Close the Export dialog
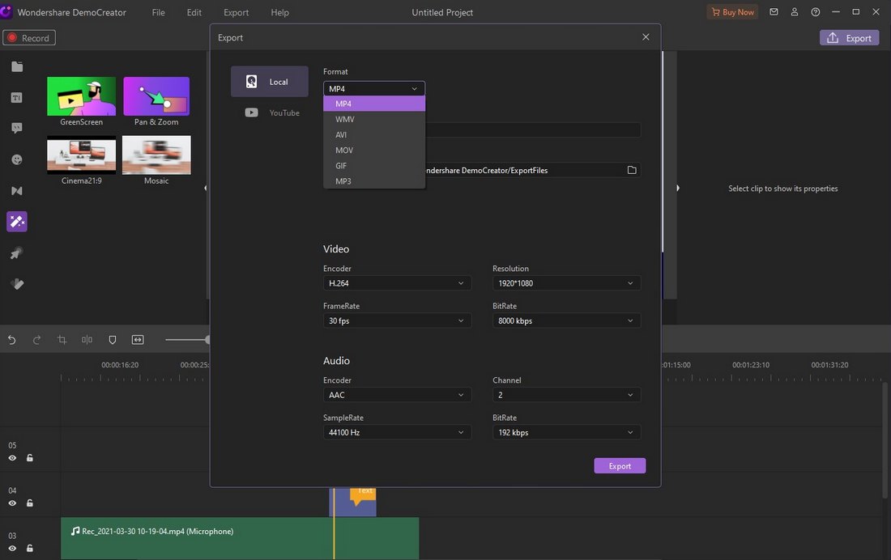The height and width of the screenshot is (560, 891). (646, 37)
